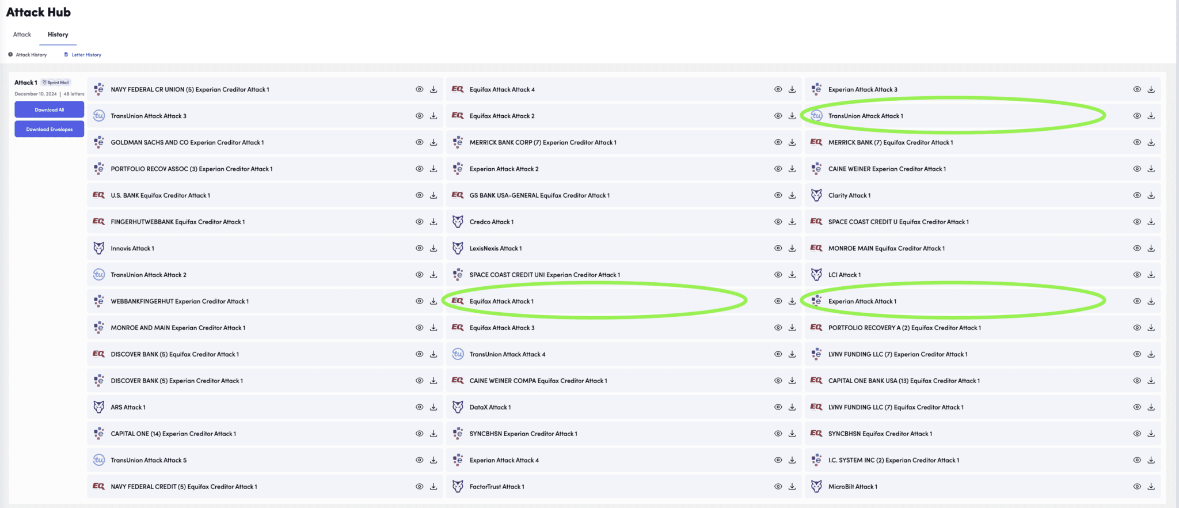
Task: Download the Experian Attack Attack 1 letter
Action: point(1151,301)
